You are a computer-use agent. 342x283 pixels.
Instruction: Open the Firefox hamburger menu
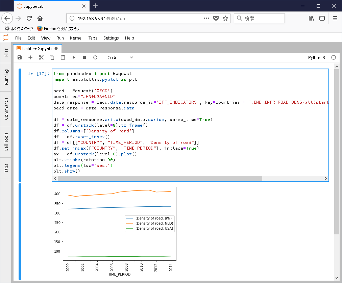pyautogui.click(x=335, y=18)
